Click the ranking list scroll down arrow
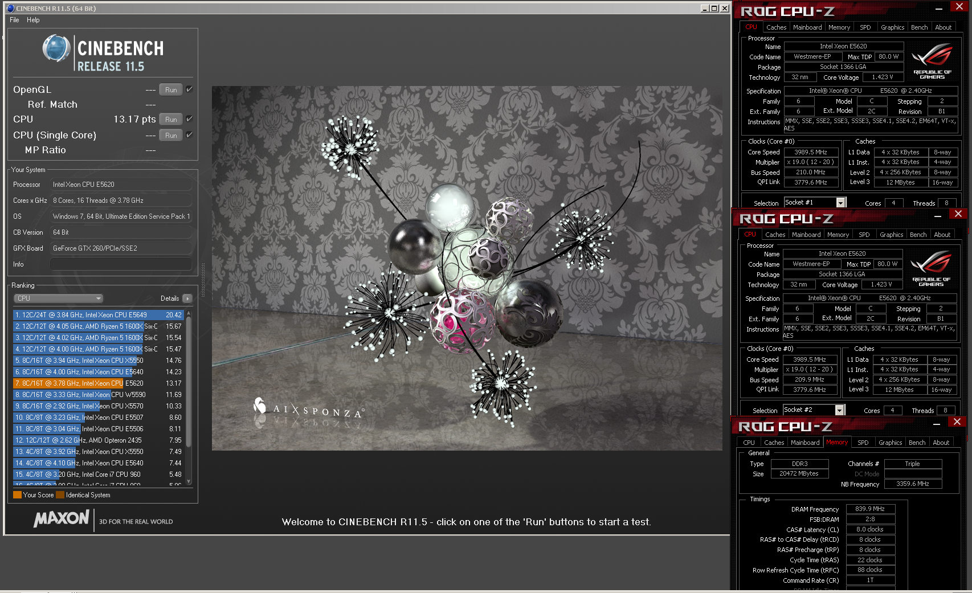The image size is (972, 593). tap(189, 481)
